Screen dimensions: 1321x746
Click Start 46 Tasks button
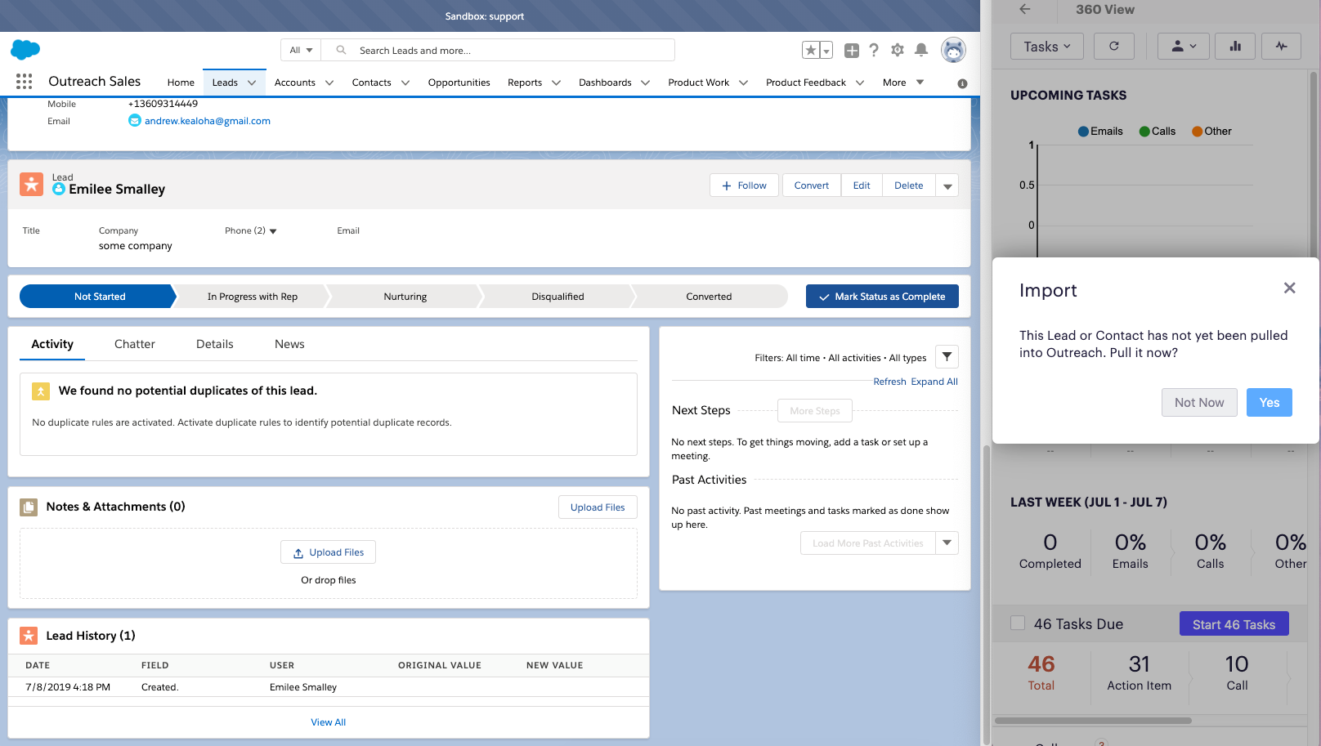(x=1234, y=624)
